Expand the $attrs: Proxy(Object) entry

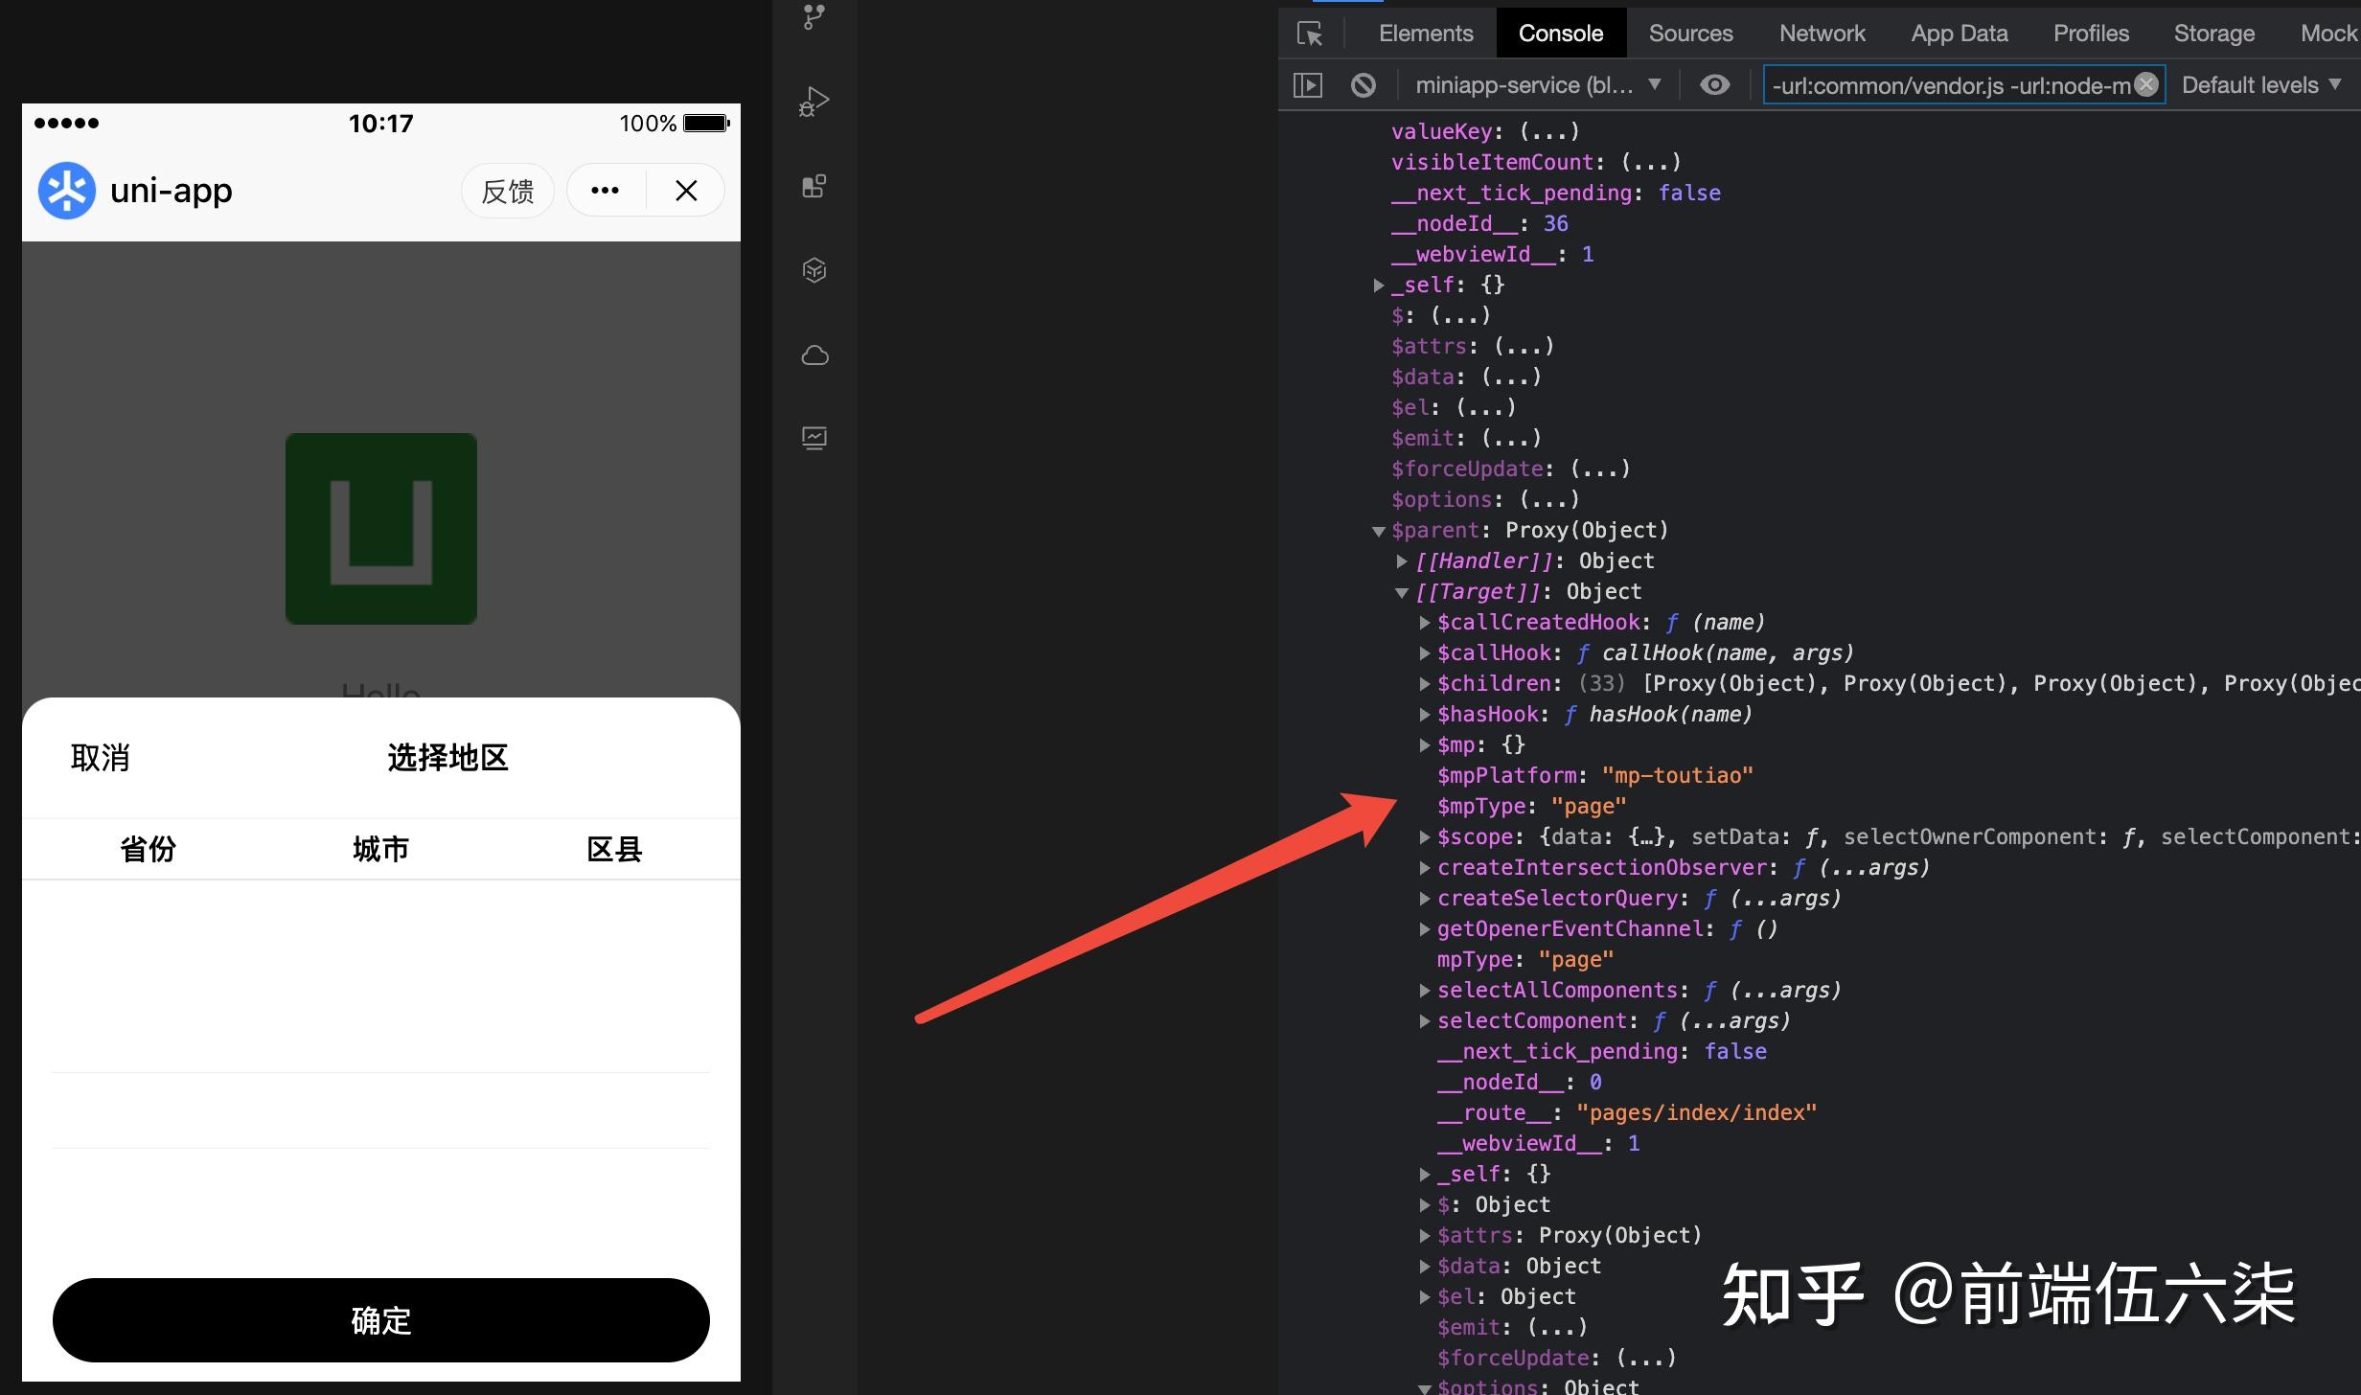pos(1425,1236)
